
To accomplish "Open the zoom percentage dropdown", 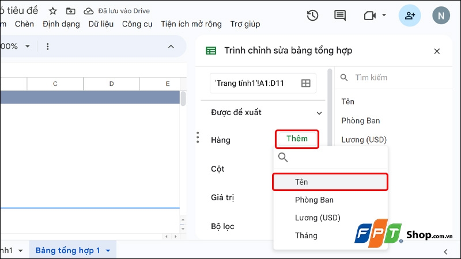I will (x=28, y=46).
